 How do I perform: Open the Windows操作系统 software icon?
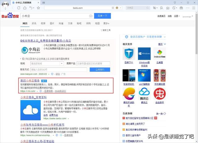click(x=144, y=54)
